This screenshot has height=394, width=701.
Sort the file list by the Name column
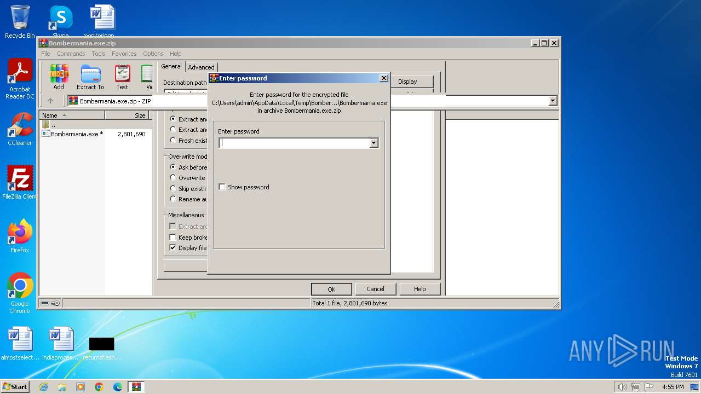pos(72,115)
